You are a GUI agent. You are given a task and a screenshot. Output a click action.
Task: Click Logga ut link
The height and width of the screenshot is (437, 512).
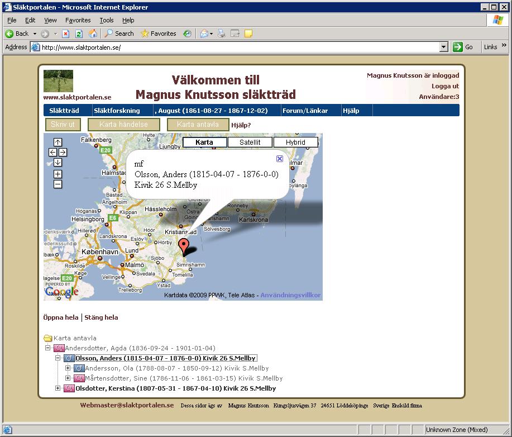click(445, 86)
